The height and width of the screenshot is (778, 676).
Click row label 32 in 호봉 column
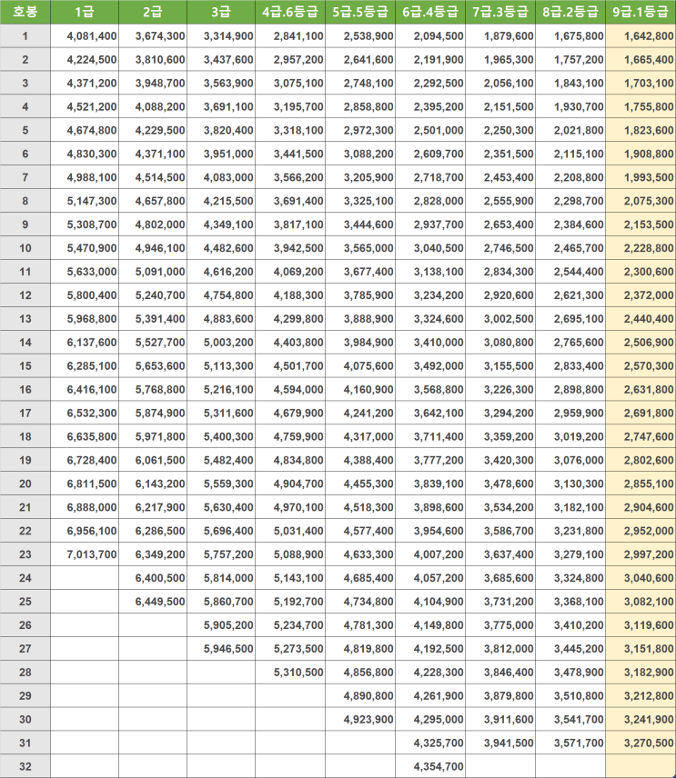pyautogui.click(x=25, y=766)
